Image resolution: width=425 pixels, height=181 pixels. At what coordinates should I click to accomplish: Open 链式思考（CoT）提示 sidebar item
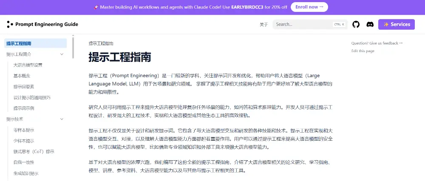click(34, 152)
